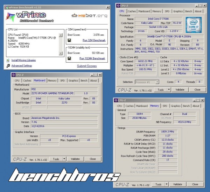Switch to the Caches tab in the Mainboard window
Image resolution: width=210 pixels, height=192 pixels.
(27, 80)
